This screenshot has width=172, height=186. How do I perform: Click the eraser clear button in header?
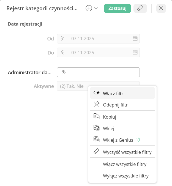[140, 9]
